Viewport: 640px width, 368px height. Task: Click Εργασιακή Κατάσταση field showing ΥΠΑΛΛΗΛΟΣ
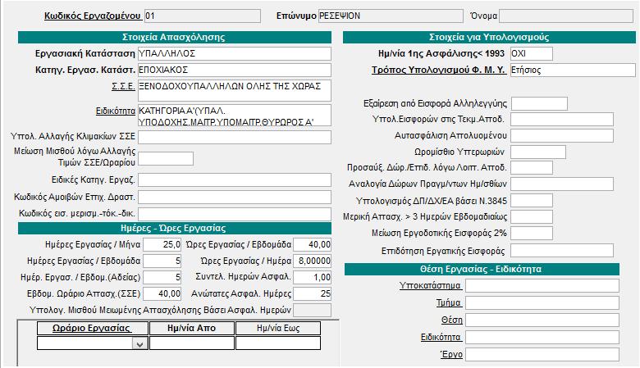[x=235, y=54]
